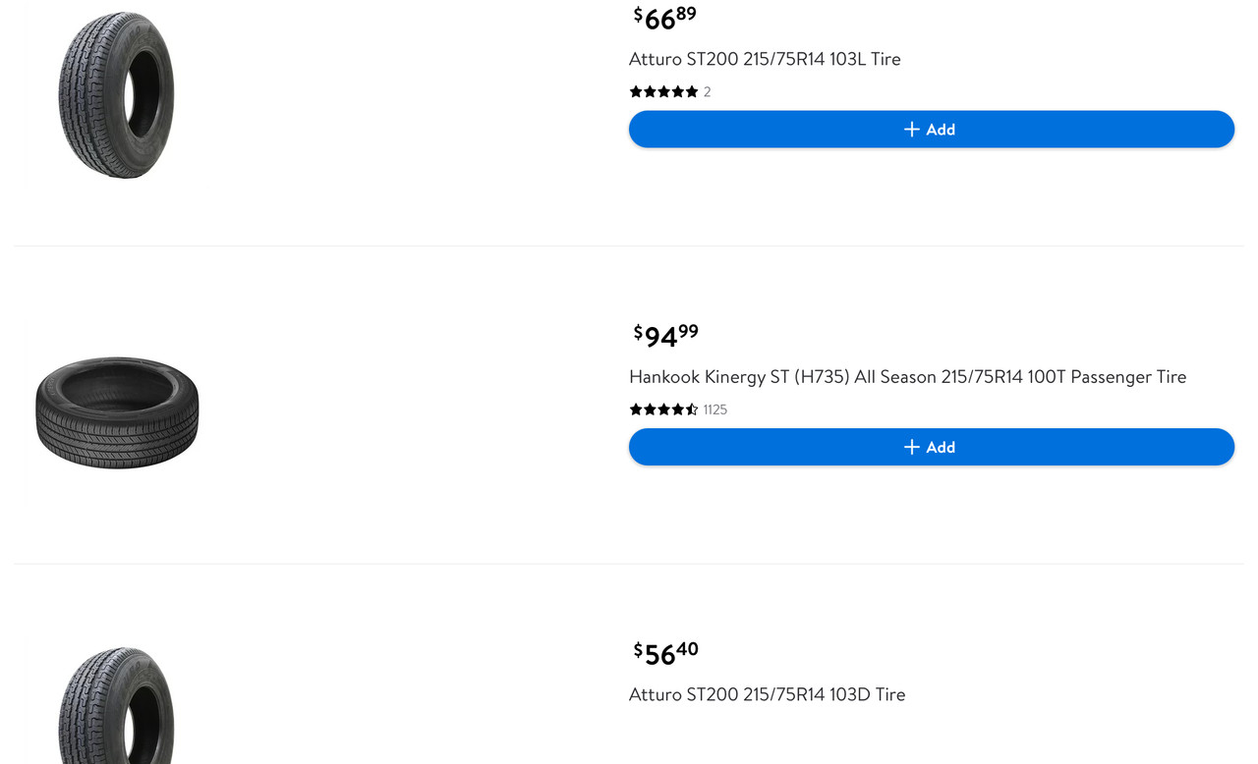Viewport: 1258px width, 764px height.
Task: Click the $66.89 price
Action: pos(665,18)
